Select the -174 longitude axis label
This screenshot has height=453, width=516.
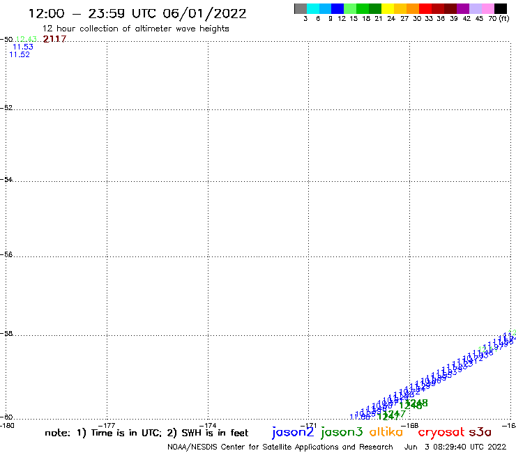coord(208,425)
